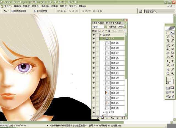Viewport: 176px width, 128px height.
Task: Select the Brush tool
Action: point(172,45)
